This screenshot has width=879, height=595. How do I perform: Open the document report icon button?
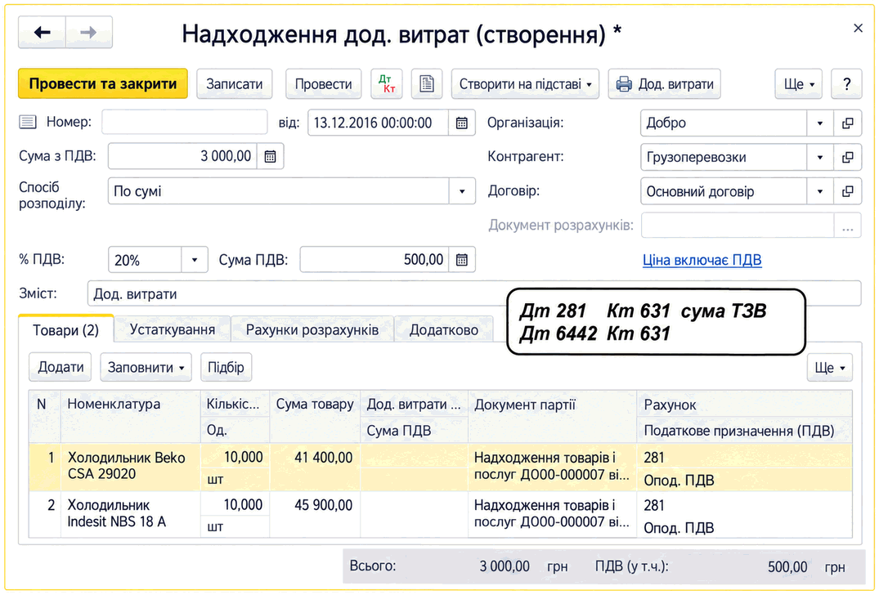(427, 84)
